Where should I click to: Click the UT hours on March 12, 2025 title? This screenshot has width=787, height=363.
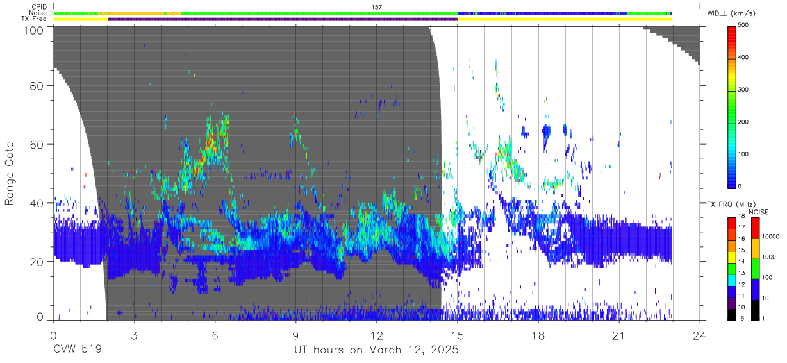tap(376, 351)
